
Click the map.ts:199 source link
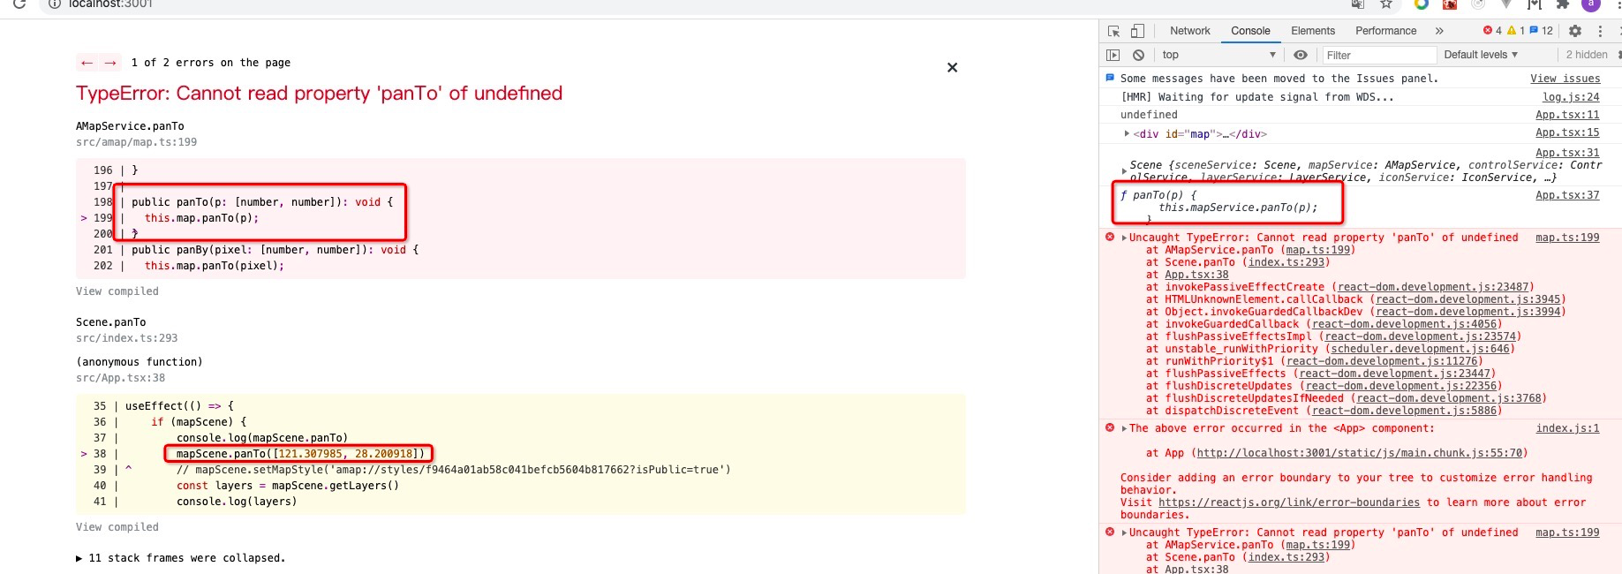[x=1566, y=237]
